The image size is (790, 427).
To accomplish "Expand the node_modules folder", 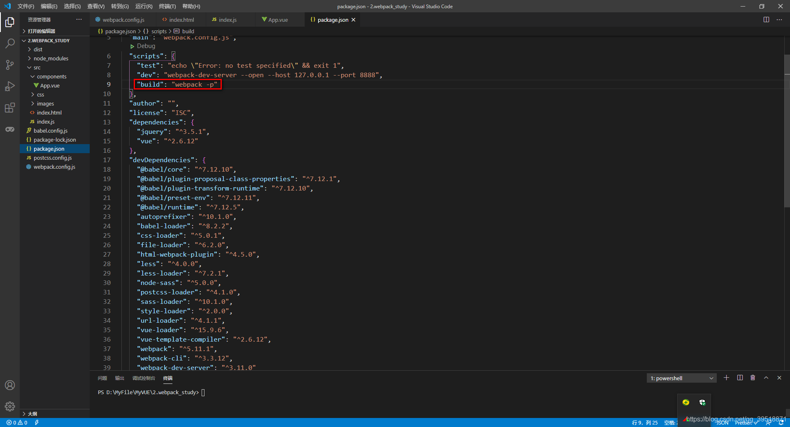I will coord(55,58).
